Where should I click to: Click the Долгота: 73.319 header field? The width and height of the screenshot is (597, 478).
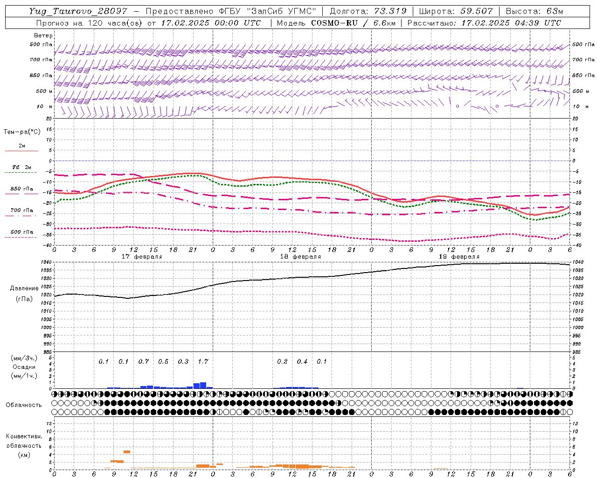pos(368,11)
